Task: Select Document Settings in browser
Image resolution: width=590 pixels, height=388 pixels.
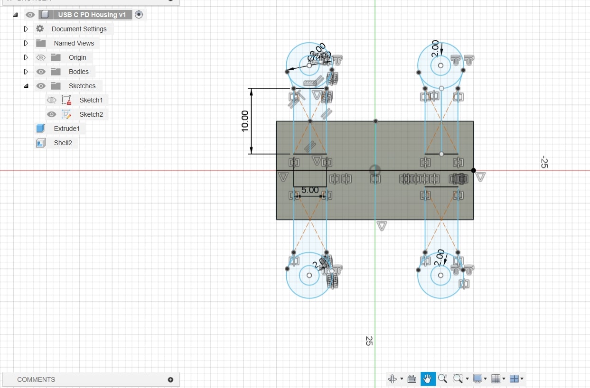Action: pyautogui.click(x=79, y=29)
